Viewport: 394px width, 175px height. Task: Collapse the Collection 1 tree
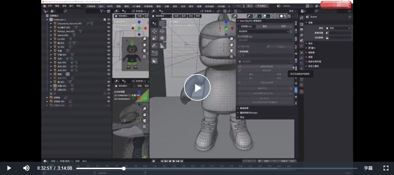[x=47, y=20]
